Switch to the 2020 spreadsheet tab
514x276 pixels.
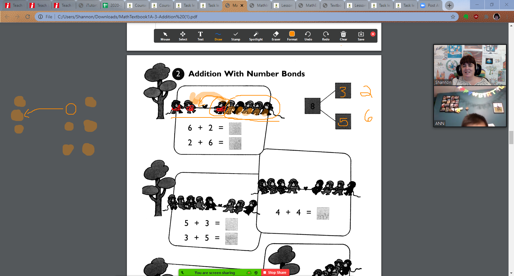pos(112,5)
